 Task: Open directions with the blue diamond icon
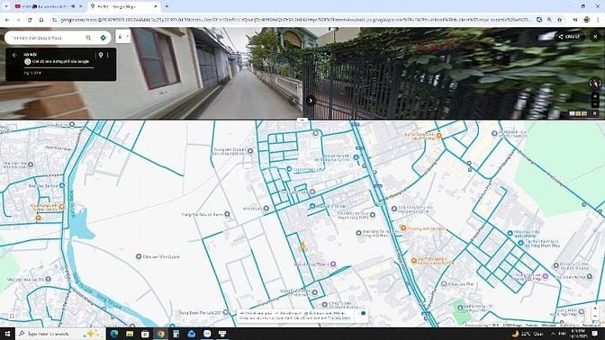pyautogui.click(x=103, y=38)
